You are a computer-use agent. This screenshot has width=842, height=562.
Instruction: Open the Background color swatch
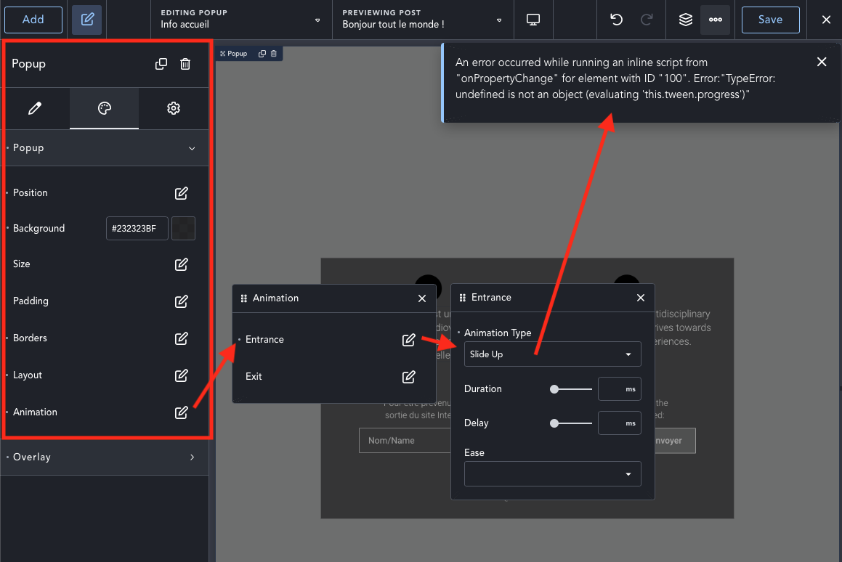point(183,228)
